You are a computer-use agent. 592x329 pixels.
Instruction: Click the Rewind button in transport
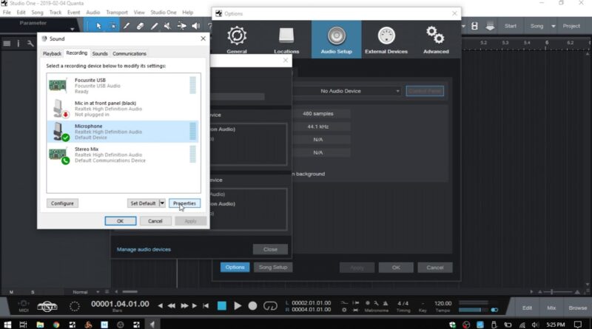(x=171, y=305)
